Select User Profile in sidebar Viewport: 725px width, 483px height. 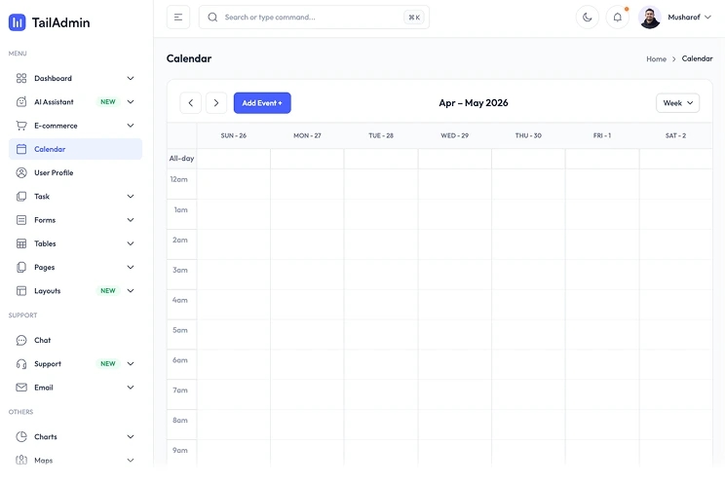click(75, 172)
